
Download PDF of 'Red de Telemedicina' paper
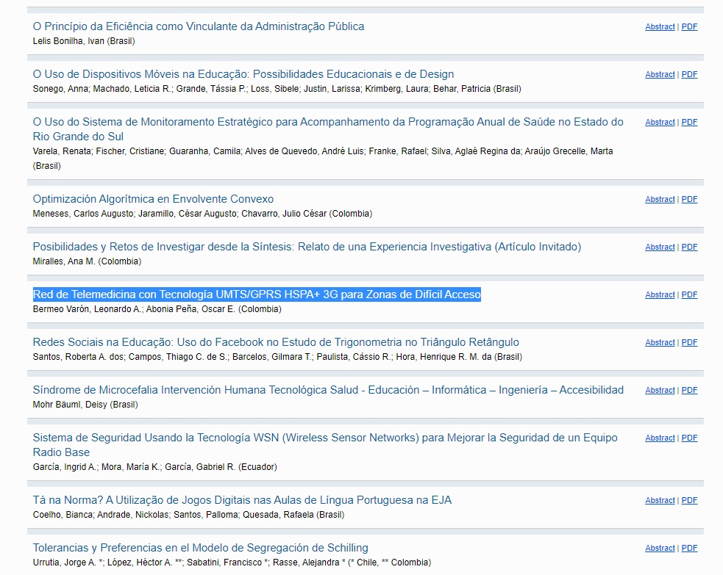[x=689, y=295]
